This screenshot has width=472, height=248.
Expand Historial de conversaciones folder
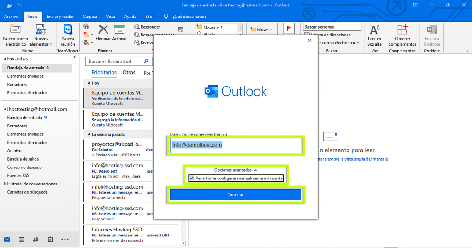click(5, 184)
